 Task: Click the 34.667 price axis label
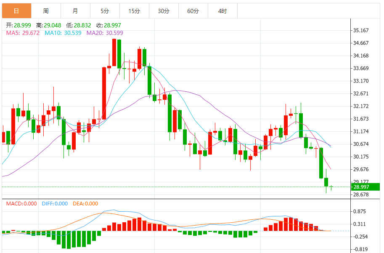click(361, 43)
